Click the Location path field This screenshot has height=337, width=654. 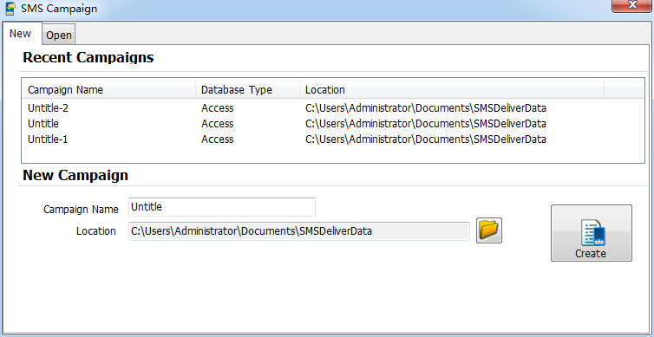[299, 231]
